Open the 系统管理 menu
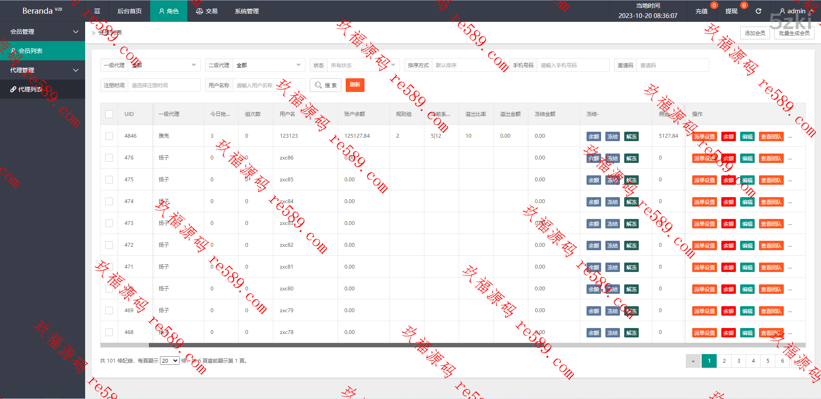Image resolution: width=821 pixels, height=399 pixels. tap(246, 11)
